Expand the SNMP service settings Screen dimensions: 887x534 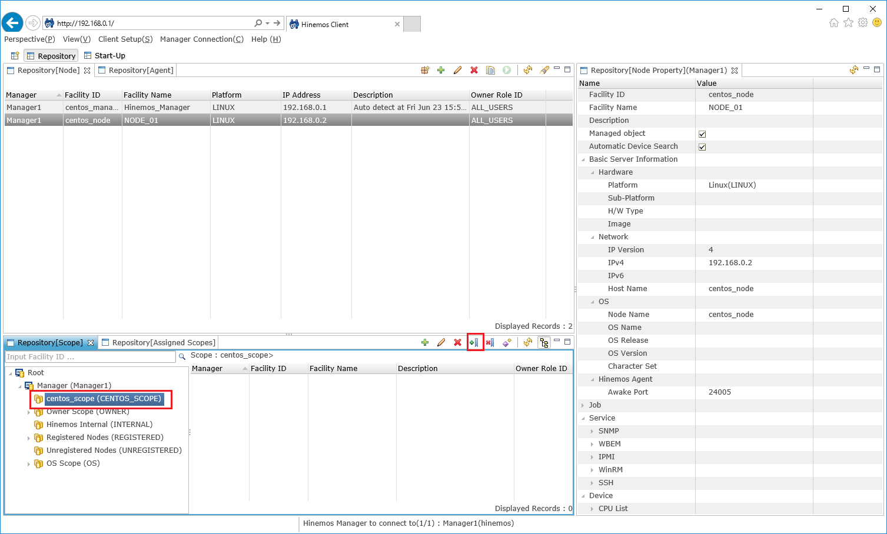(x=593, y=431)
